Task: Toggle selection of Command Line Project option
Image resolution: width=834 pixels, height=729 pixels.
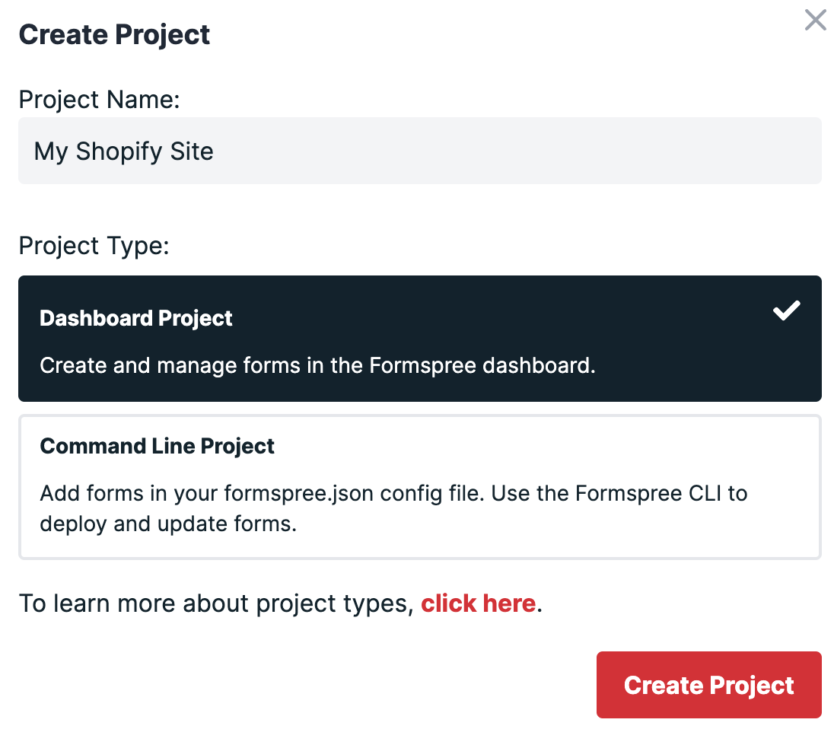Action: pos(419,487)
